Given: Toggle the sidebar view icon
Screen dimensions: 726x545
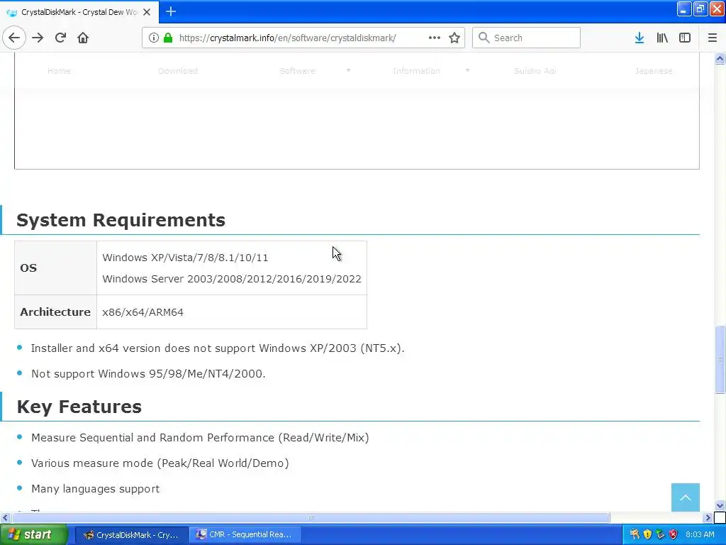Looking at the screenshot, I should (685, 38).
